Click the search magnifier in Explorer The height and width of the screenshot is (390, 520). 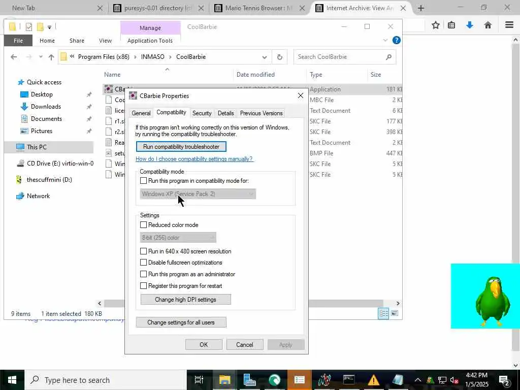pos(388,57)
